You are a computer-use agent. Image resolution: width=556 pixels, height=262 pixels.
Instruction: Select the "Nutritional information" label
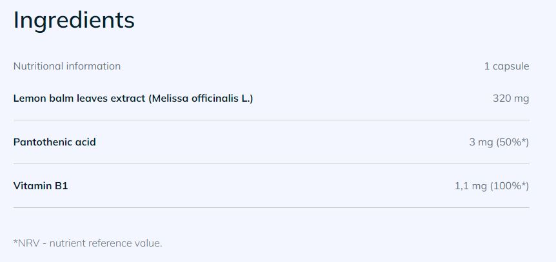[x=66, y=66]
